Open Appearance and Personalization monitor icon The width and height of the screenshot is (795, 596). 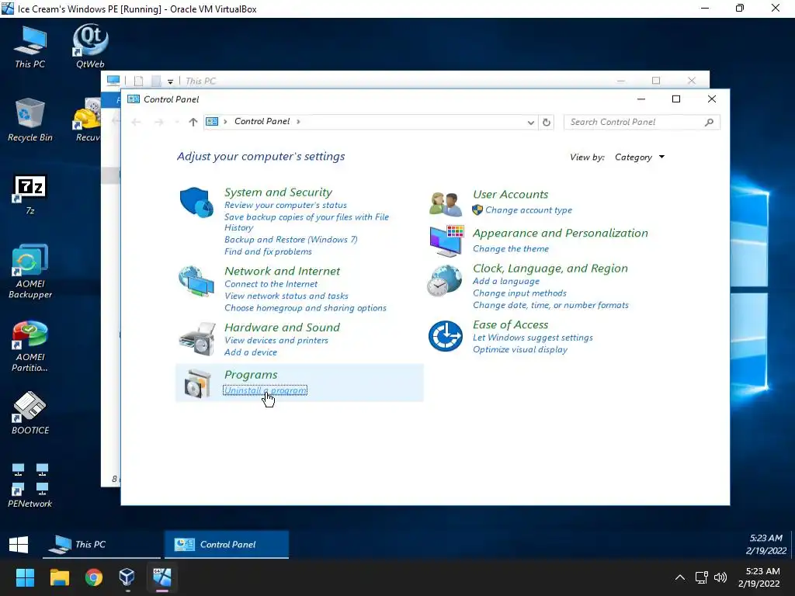[x=446, y=241]
